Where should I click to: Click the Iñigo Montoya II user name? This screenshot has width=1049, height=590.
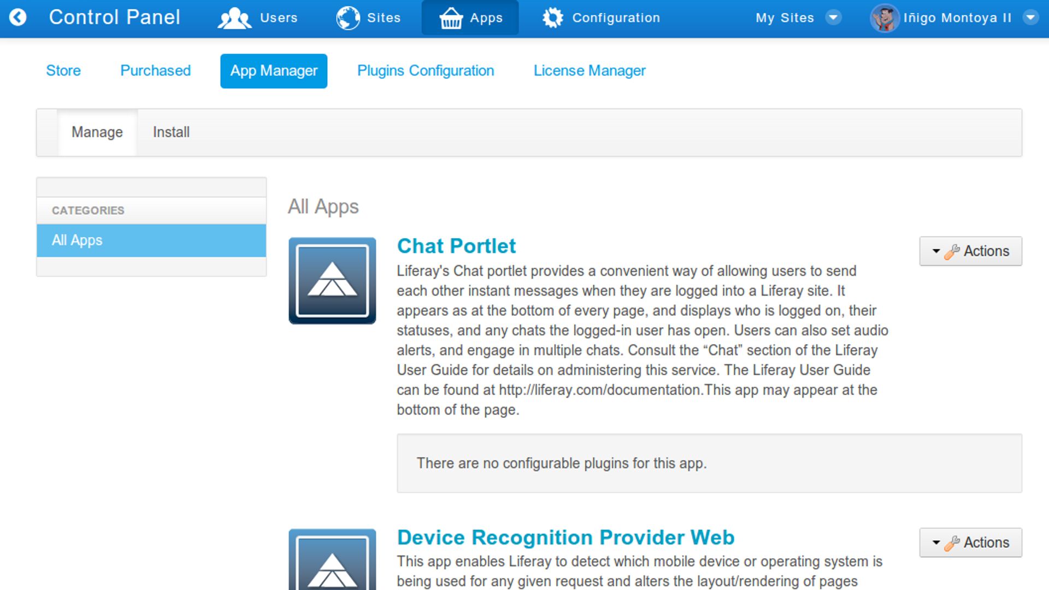957,18
